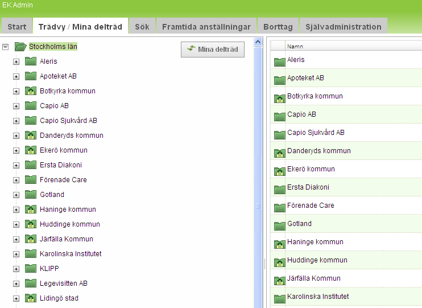Click the locked folder icon for Danderyds kommun in the tree
The image size is (422, 308).
pos(30,135)
